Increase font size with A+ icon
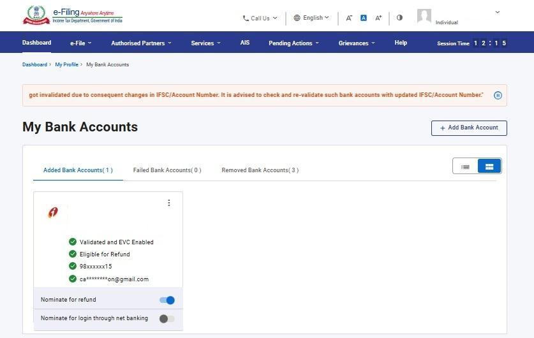Viewport: 534px width, 338px height. point(378,18)
